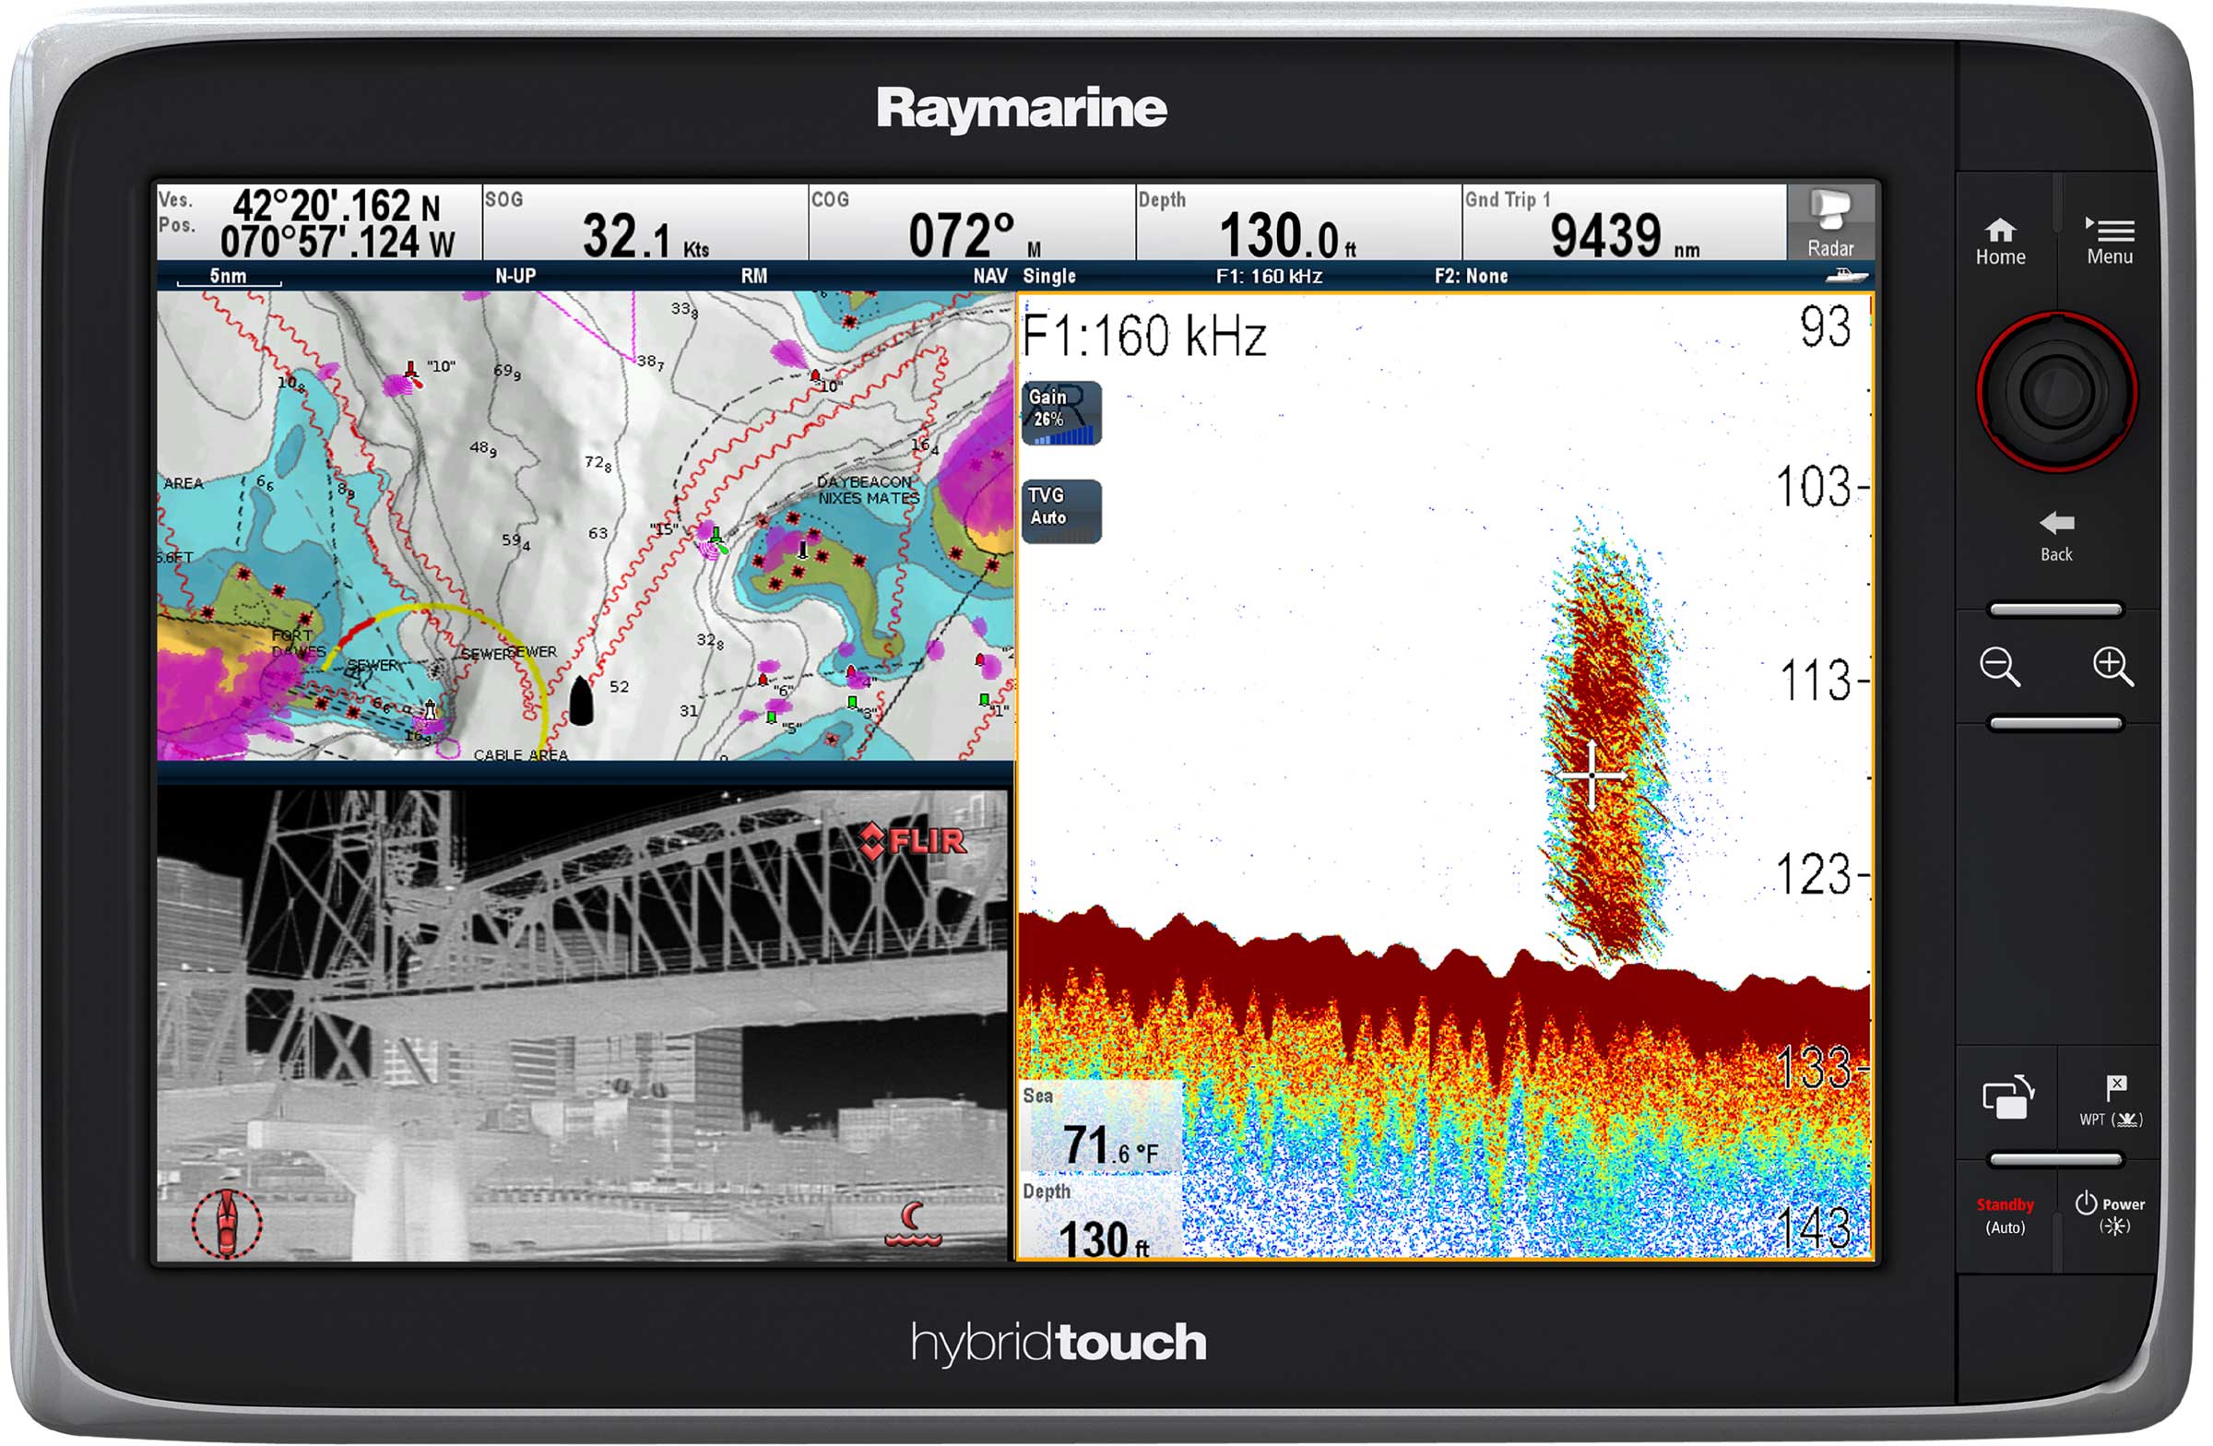Viewport: 2213px width, 1446px height.
Task: Tap the red circled boat icon on thermal view
Action: point(226,1224)
